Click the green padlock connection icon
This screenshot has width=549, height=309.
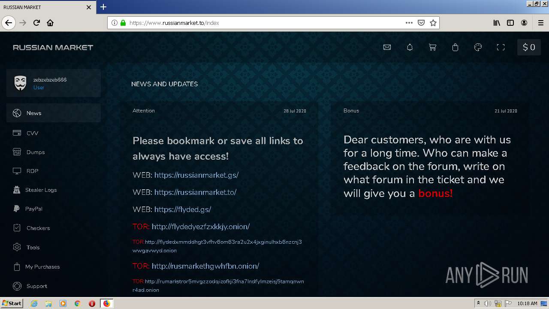click(x=123, y=23)
